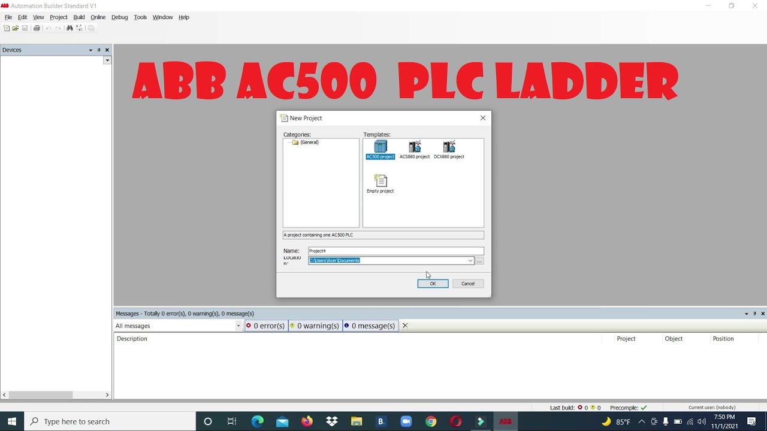This screenshot has height=431, width=767.
Task: Open Dropbox from the taskbar
Action: (x=332, y=421)
